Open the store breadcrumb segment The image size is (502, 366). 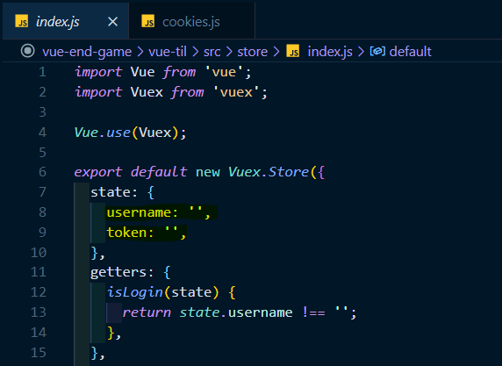252,52
